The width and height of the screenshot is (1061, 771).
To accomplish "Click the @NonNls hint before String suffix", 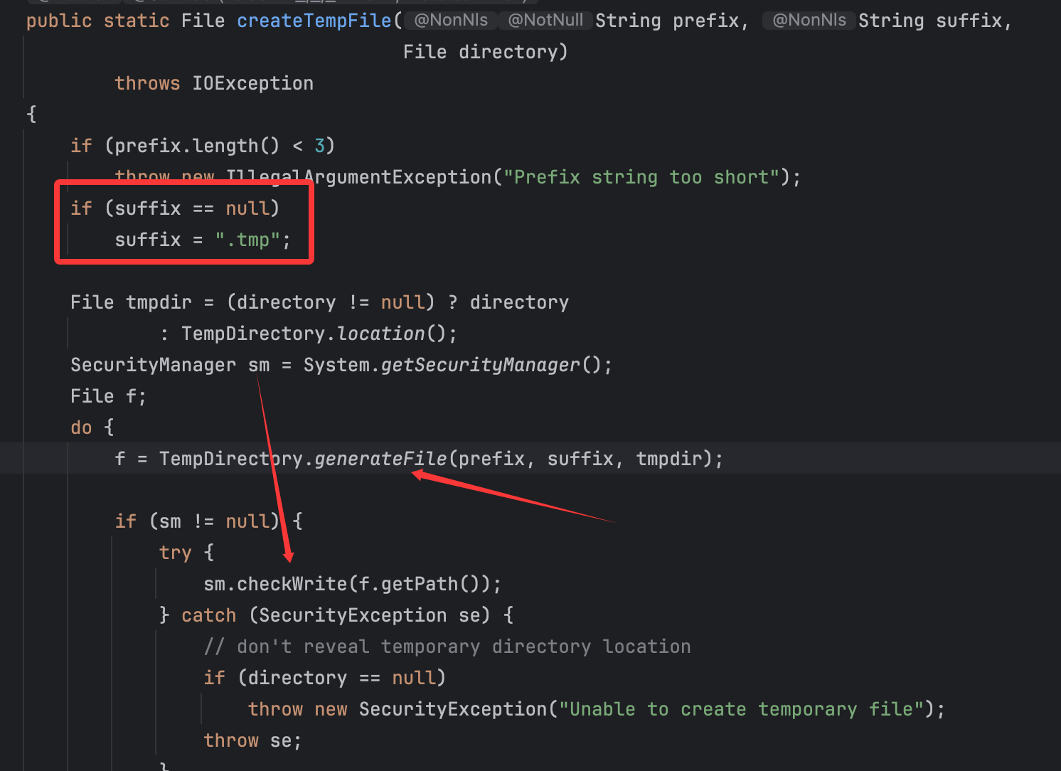I will pyautogui.click(x=809, y=21).
